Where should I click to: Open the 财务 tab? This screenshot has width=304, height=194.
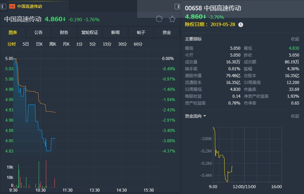pyautogui.click(x=64, y=32)
